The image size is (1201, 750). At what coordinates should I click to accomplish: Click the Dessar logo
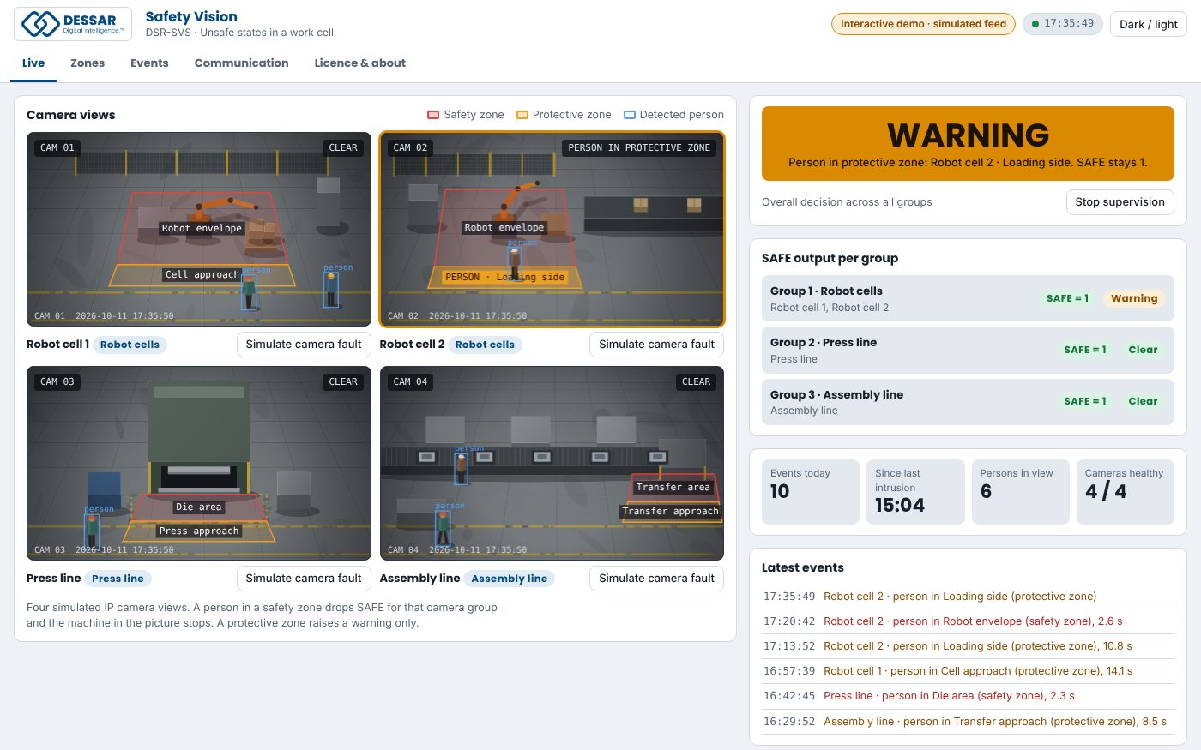[x=73, y=24]
